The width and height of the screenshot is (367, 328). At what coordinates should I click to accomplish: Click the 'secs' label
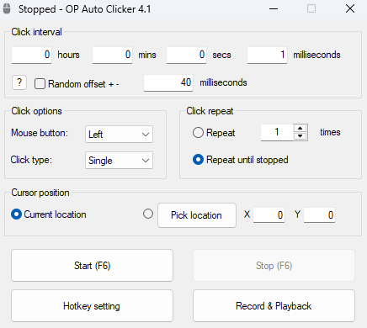[x=221, y=55]
